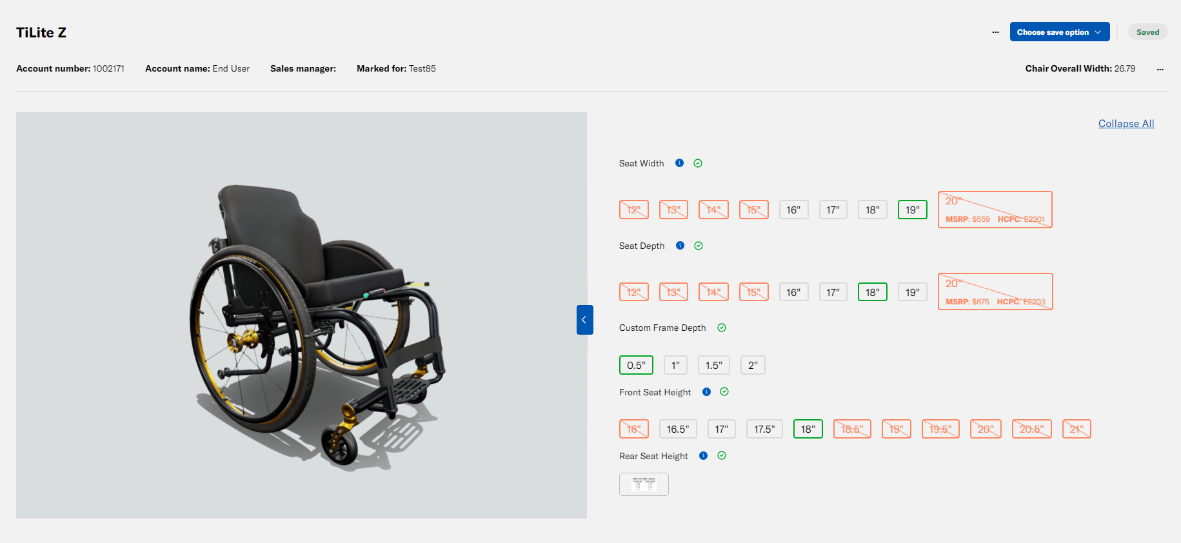Image resolution: width=1181 pixels, height=543 pixels.
Task: Click the Seat Width green checkmark icon
Action: pos(698,163)
